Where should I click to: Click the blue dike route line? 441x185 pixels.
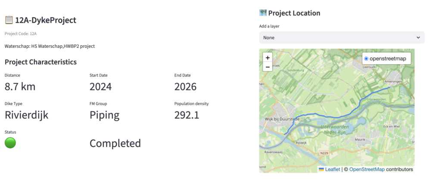[x=327, y=117]
